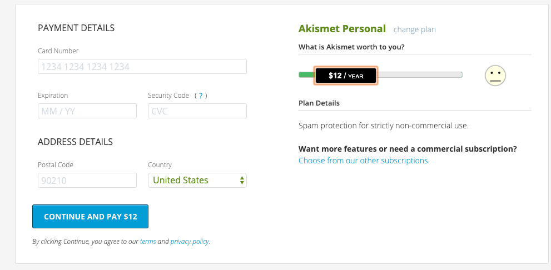Click the MM / YY expiration field
551x270 pixels.
[87, 111]
